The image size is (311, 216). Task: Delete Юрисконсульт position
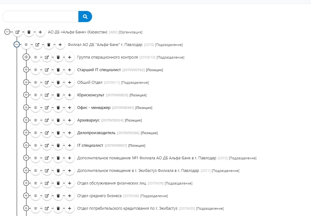coord(58,95)
